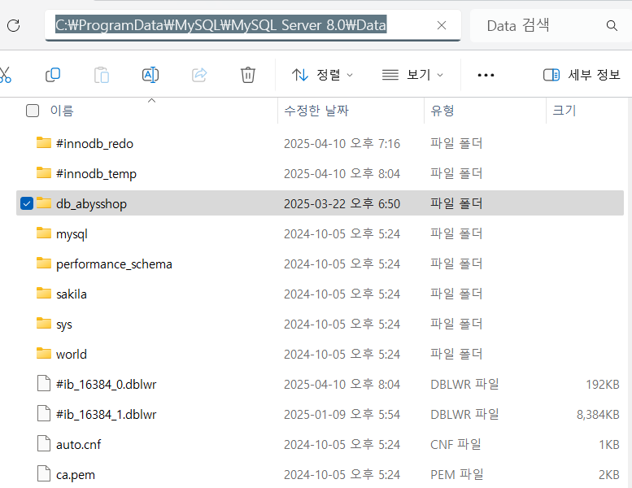The width and height of the screenshot is (632, 488).
Task: Uncheck the db_abysshop row checkbox
Action: [x=27, y=203]
